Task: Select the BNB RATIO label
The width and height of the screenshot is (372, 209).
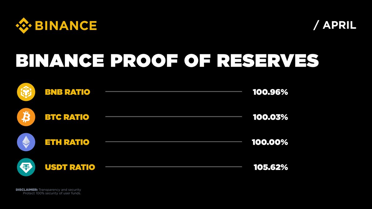Action: coord(68,92)
